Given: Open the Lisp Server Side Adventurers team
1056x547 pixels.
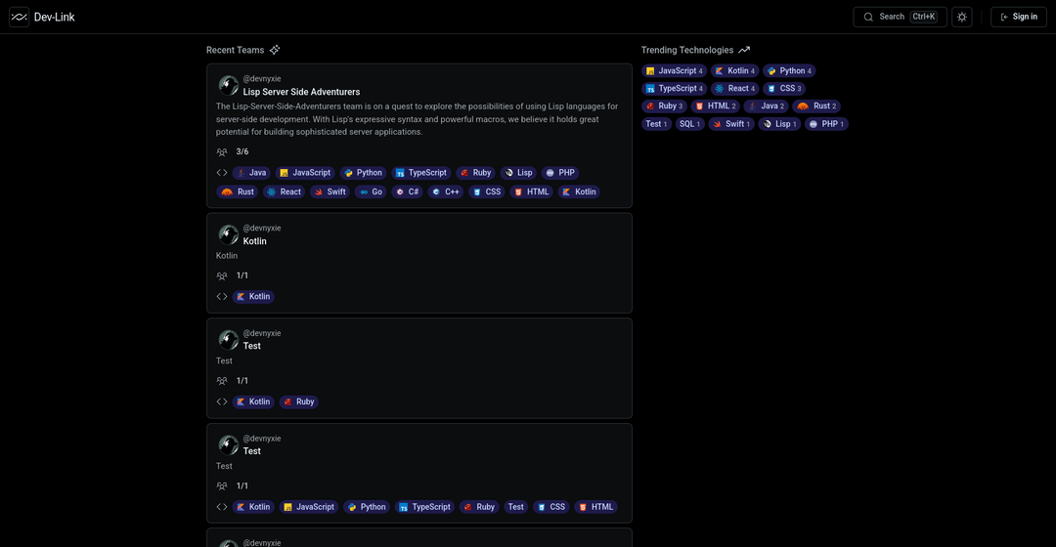Looking at the screenshot, I should pyautogui.click(x=301, y=92).
